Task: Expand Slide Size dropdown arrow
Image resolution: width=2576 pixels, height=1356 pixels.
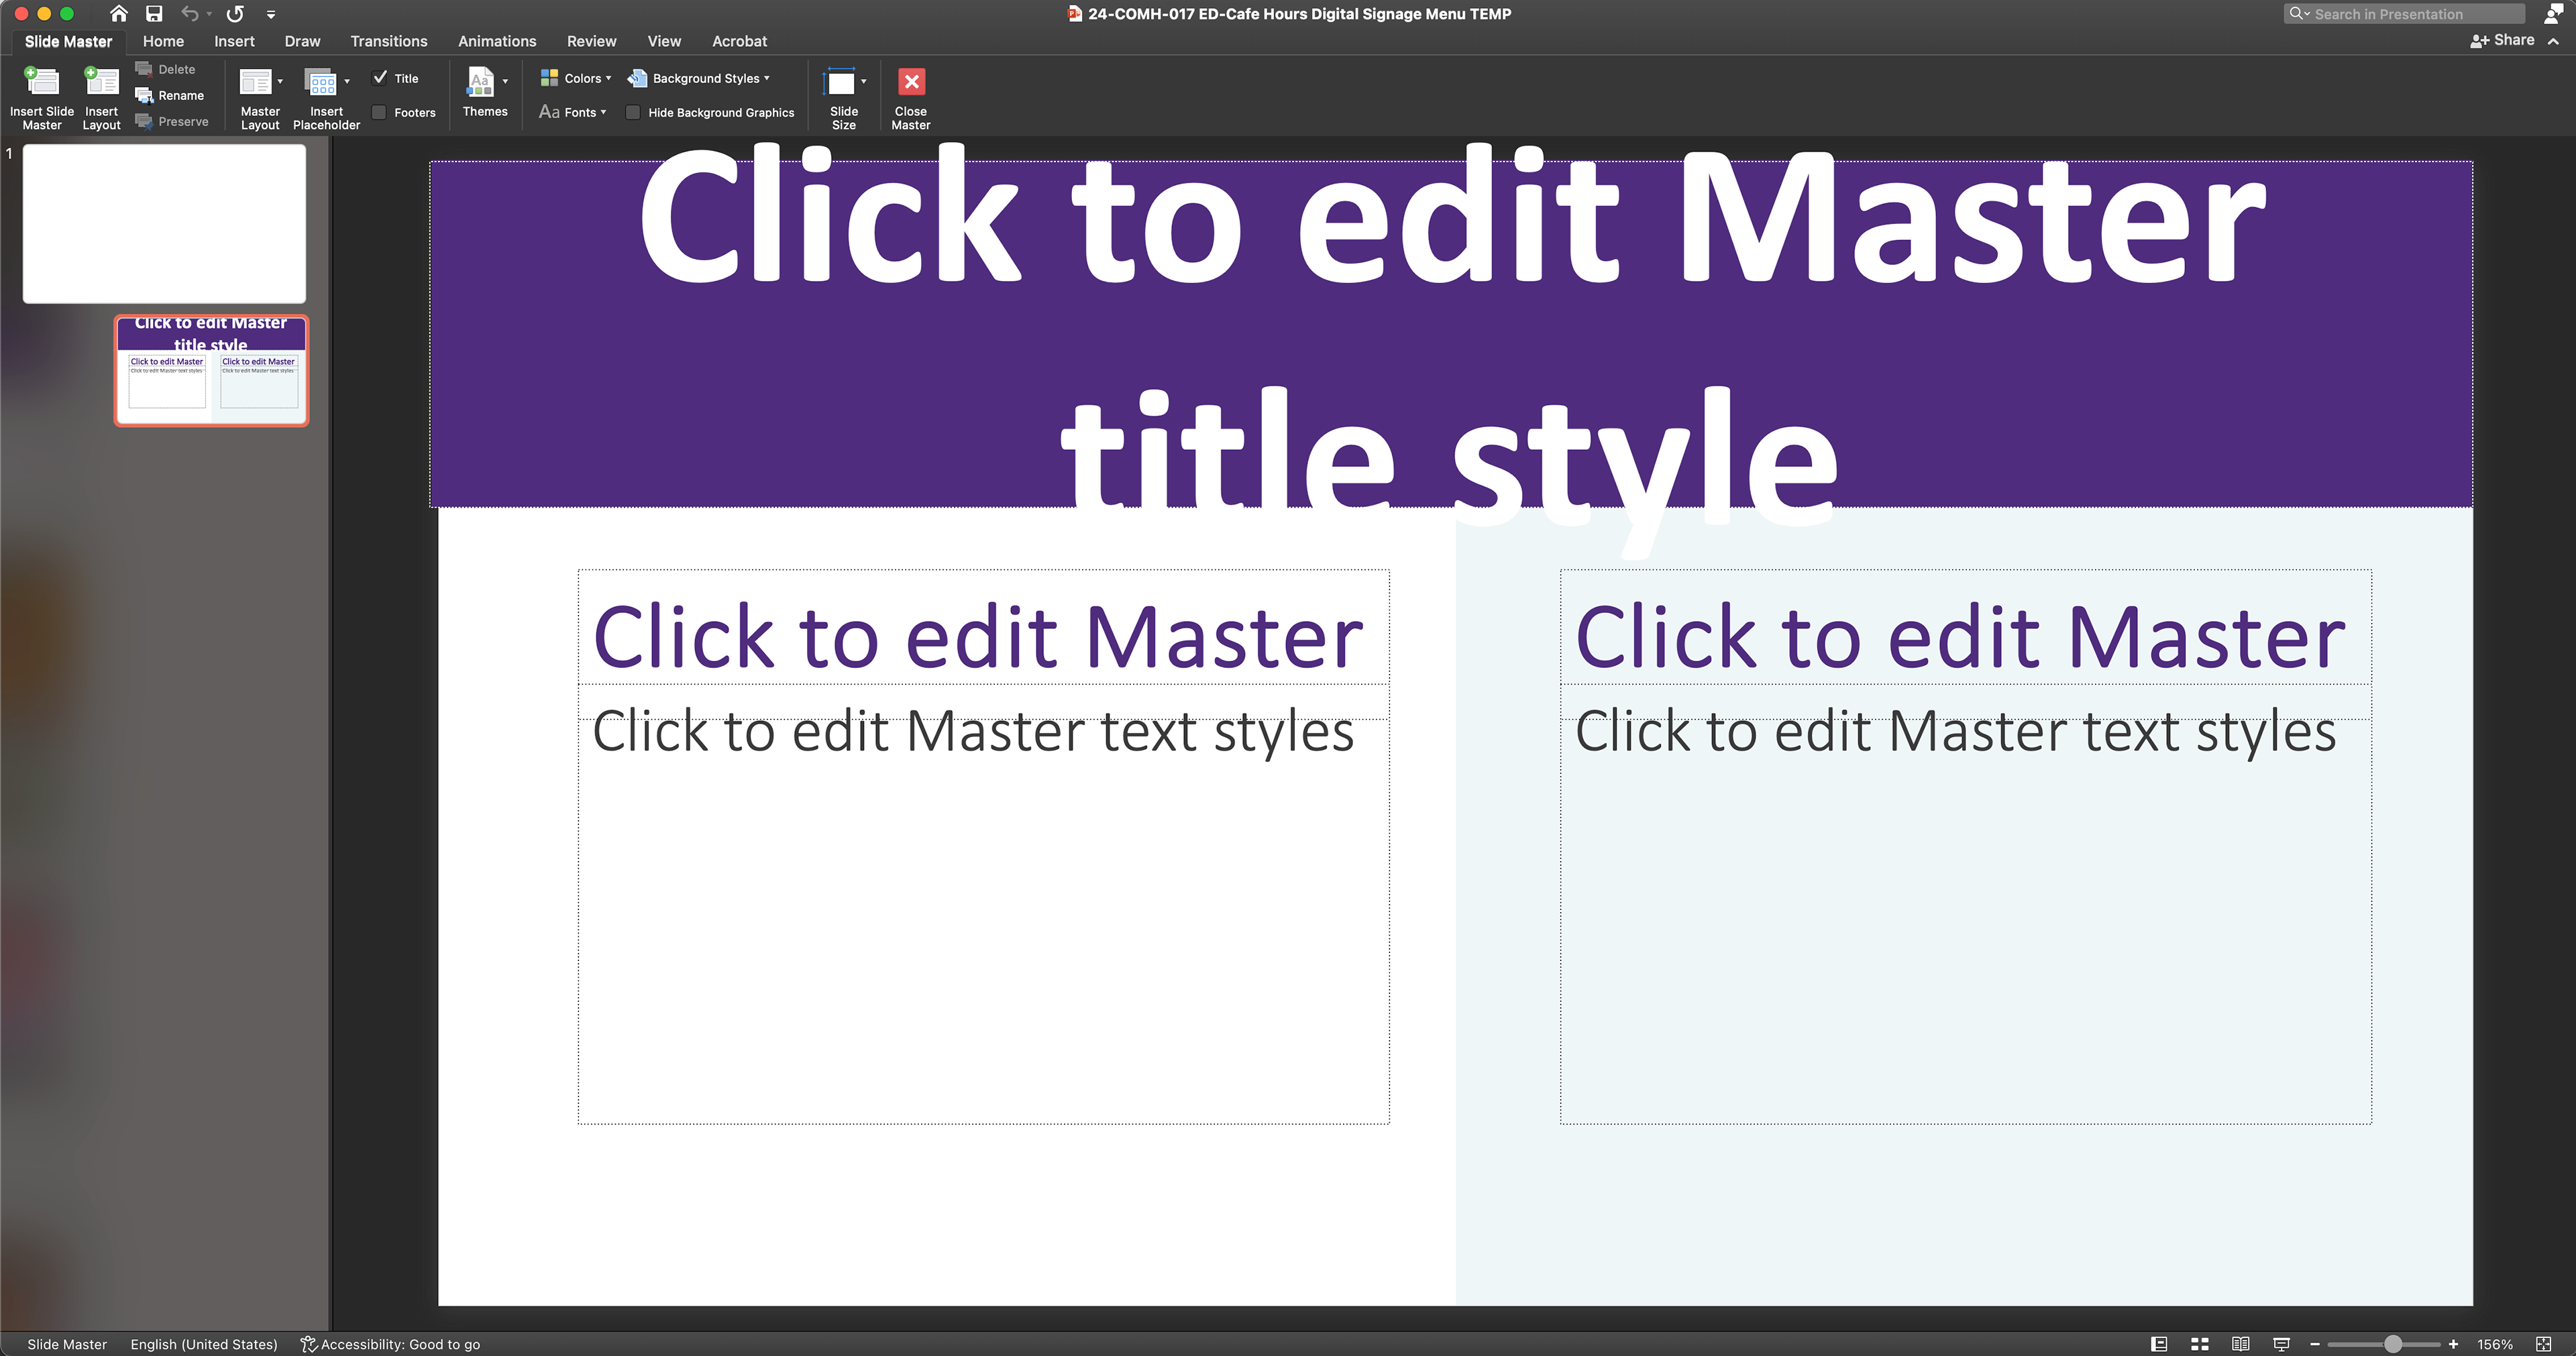Action: pyautogui.click(x=864, y=81)
